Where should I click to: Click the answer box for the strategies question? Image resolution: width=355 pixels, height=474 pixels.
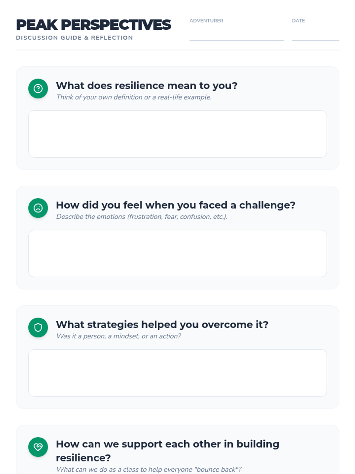pyautogui.click(x=177, y=373)
